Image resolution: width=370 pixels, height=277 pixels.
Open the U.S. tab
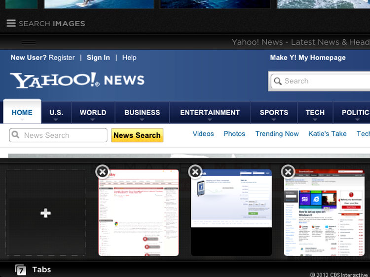[56, 113]
